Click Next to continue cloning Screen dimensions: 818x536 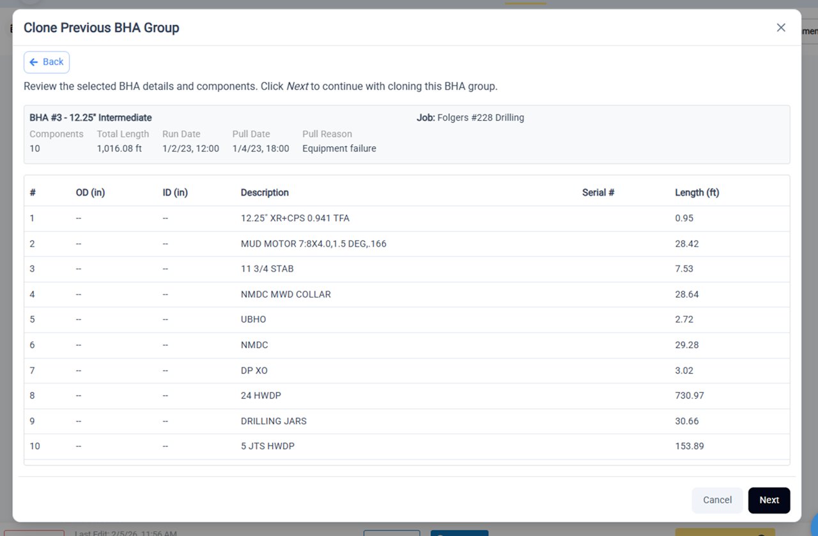point(769,500)
